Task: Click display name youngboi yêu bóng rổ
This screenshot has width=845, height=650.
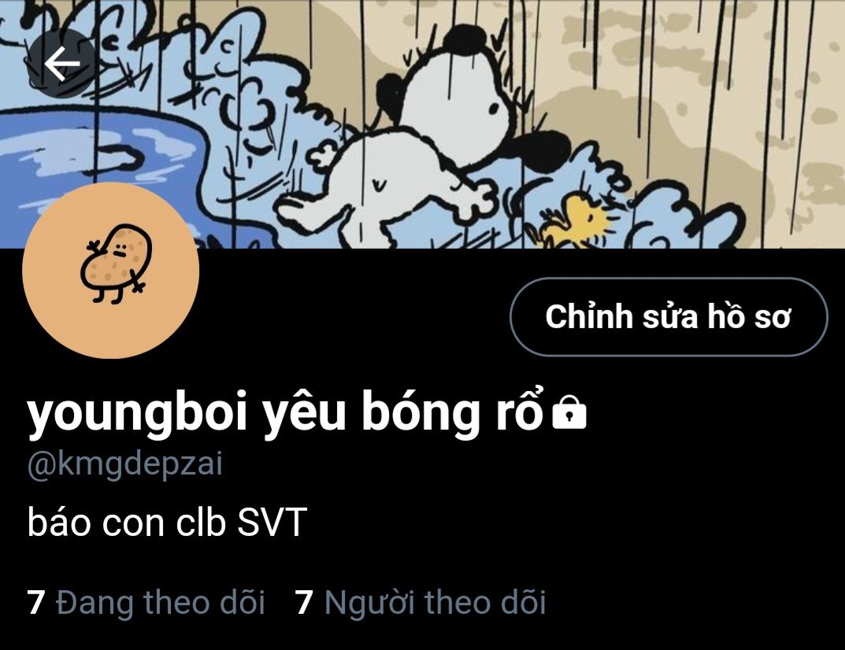Action: point(284,414)
